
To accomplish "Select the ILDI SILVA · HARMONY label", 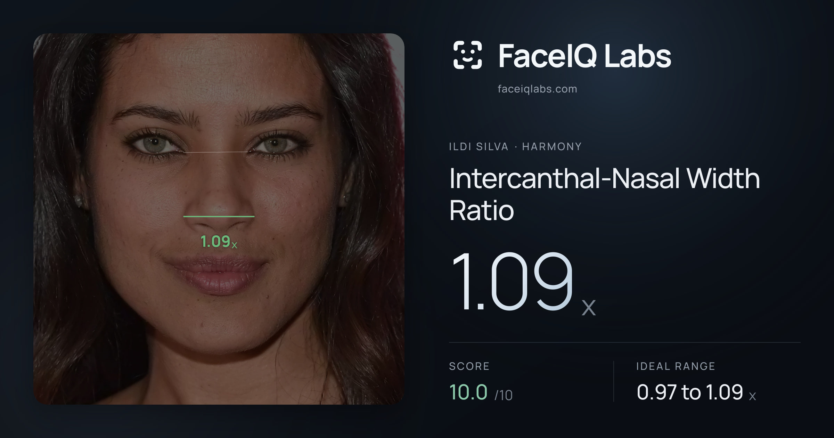I will [x=515, y=147].
